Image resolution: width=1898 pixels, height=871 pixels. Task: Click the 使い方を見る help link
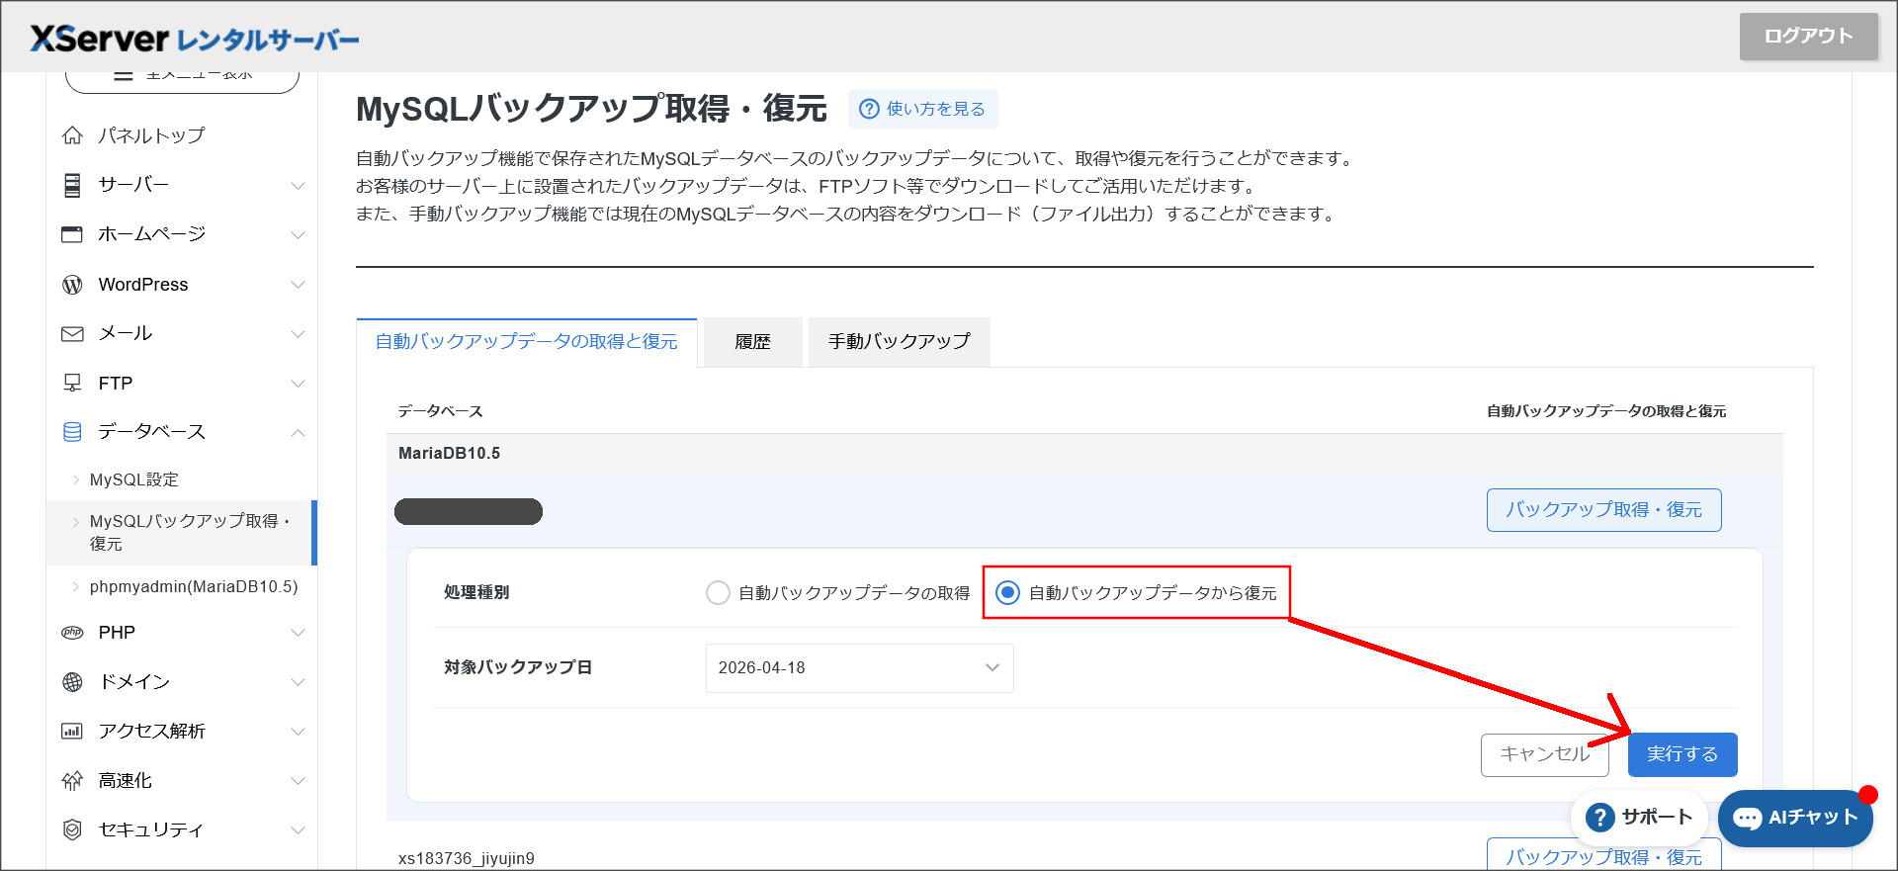923,109
